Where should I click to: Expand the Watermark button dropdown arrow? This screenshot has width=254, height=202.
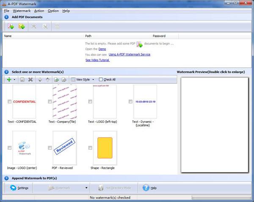coord(86,188)
